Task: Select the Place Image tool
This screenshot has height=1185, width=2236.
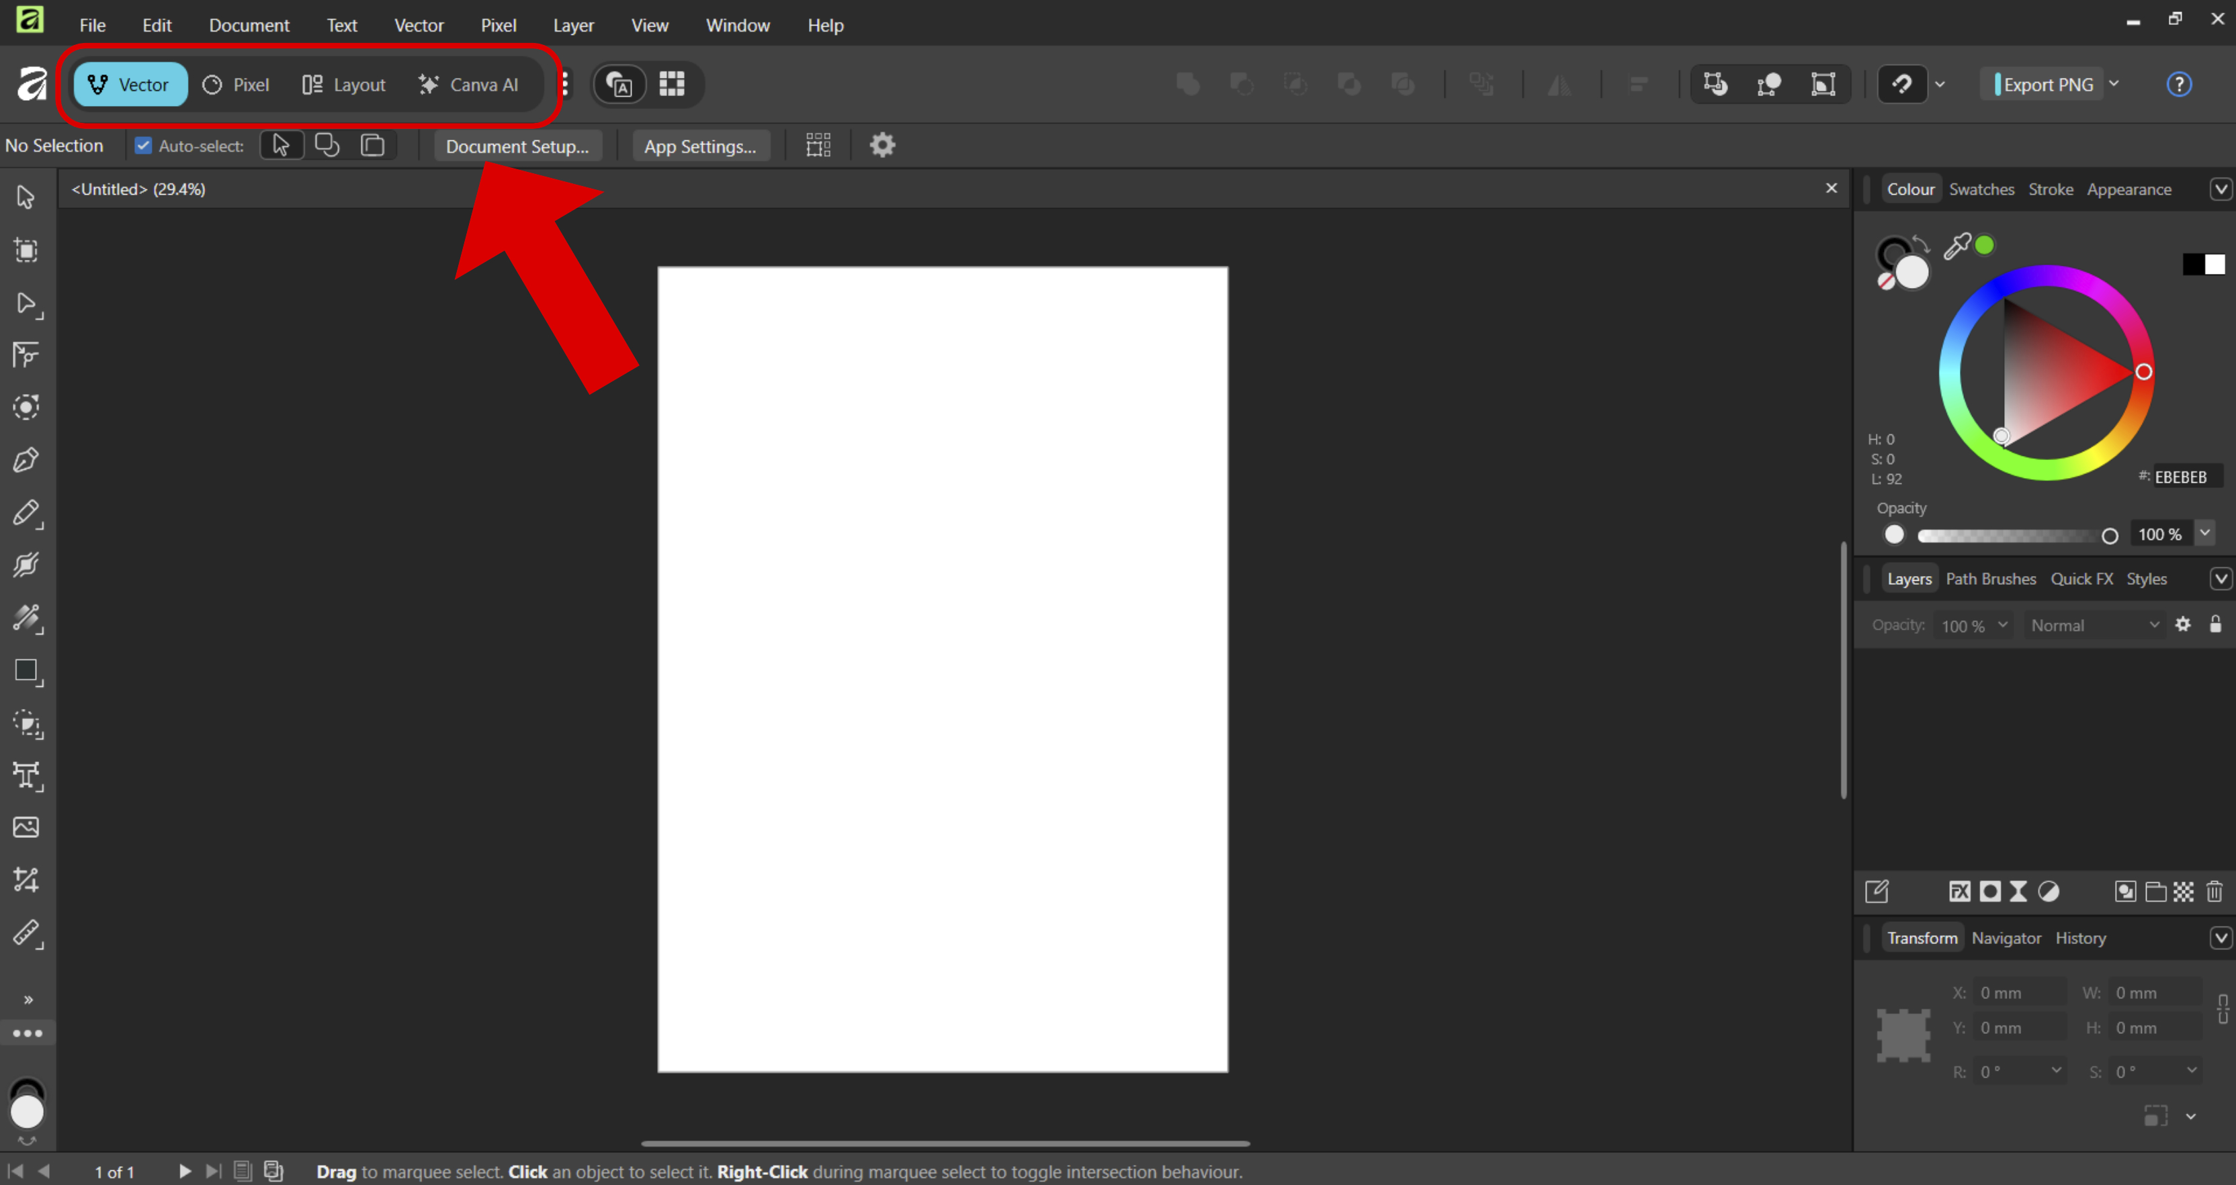Action: 26,826
